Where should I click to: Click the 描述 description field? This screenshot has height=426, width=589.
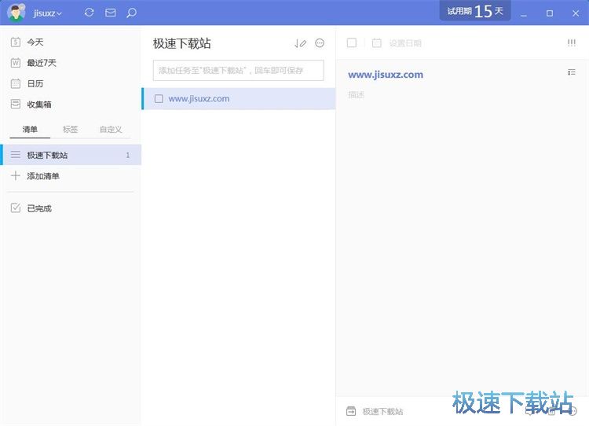pos(356,94)
